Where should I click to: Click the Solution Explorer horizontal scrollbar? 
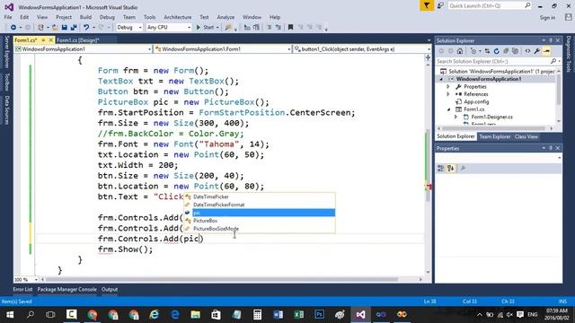pyautogui.click(x=494, y=128)
